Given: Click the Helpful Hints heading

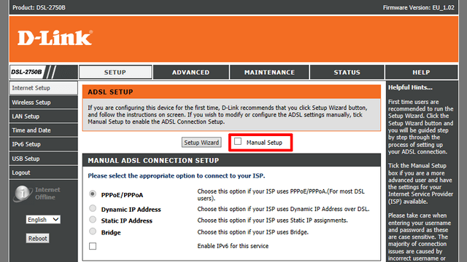Looking at the screenshot, I should [410, 87].
